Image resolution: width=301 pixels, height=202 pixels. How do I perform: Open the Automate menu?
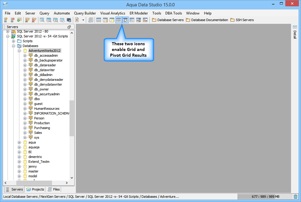coord(62,13)
